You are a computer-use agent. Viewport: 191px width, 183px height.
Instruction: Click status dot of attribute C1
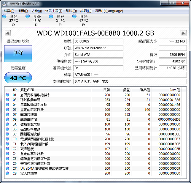[x=7, y=144]
